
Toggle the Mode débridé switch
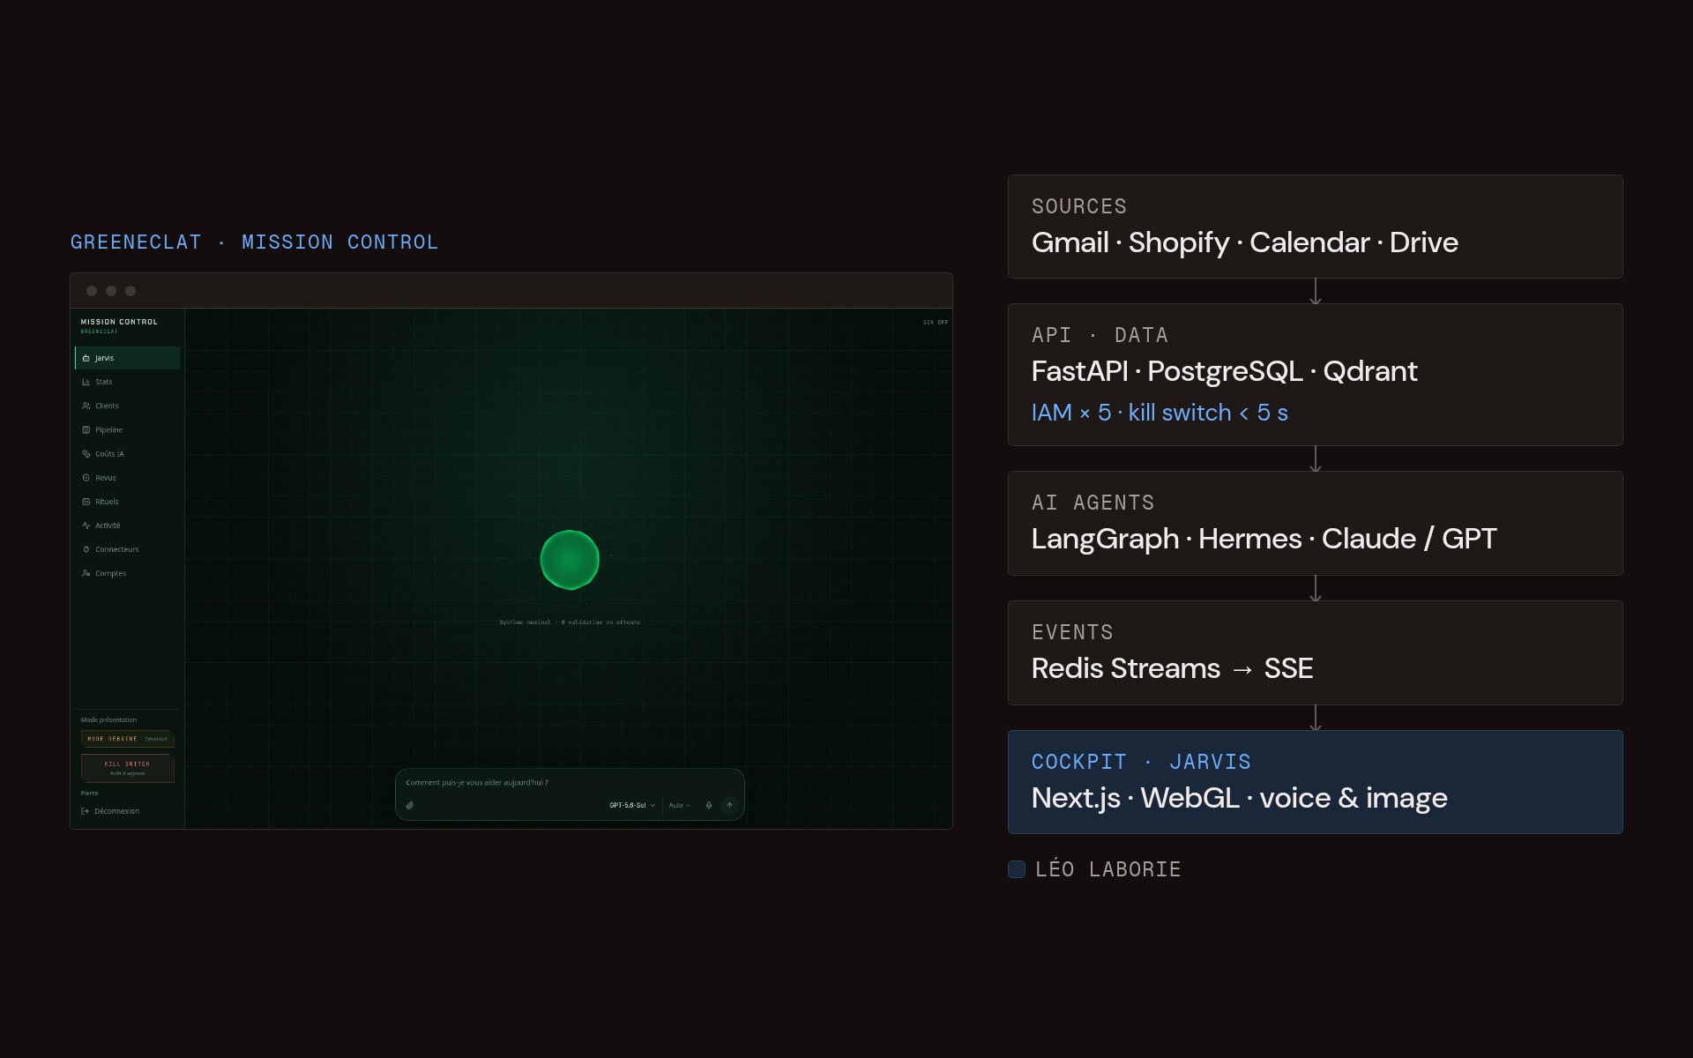(x=128, y=739)
